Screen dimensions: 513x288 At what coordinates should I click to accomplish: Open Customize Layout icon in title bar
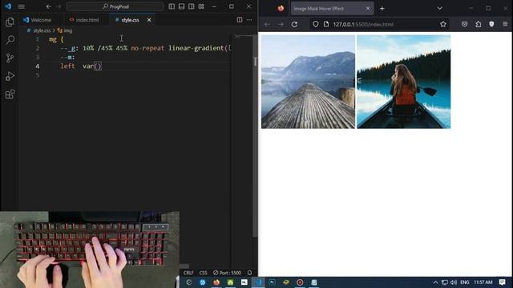pyautogui.click(x=201, y=6)
